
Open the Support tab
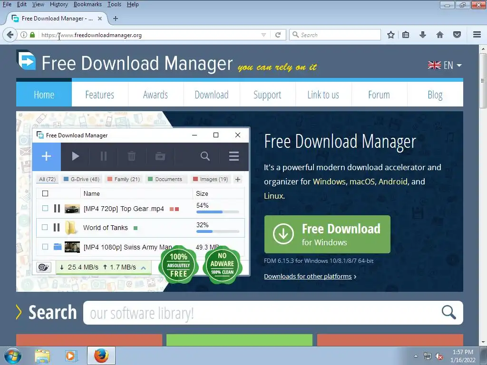(x=267, y=95)
